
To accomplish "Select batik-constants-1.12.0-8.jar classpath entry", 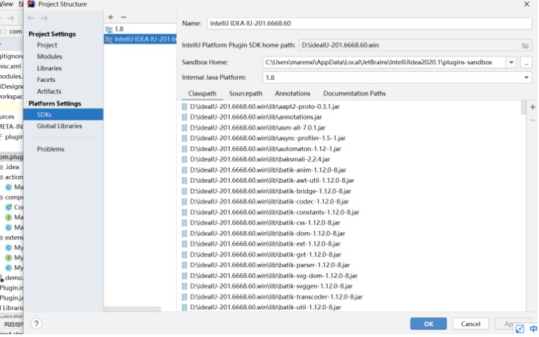I will (274, 212).
